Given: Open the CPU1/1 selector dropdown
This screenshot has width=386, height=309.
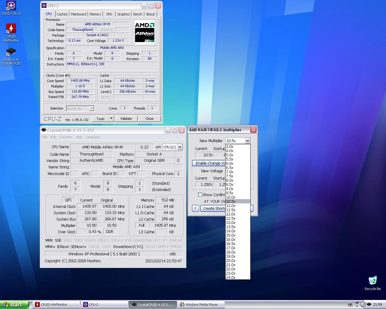Looking at the screenshot, I should 180,147.
